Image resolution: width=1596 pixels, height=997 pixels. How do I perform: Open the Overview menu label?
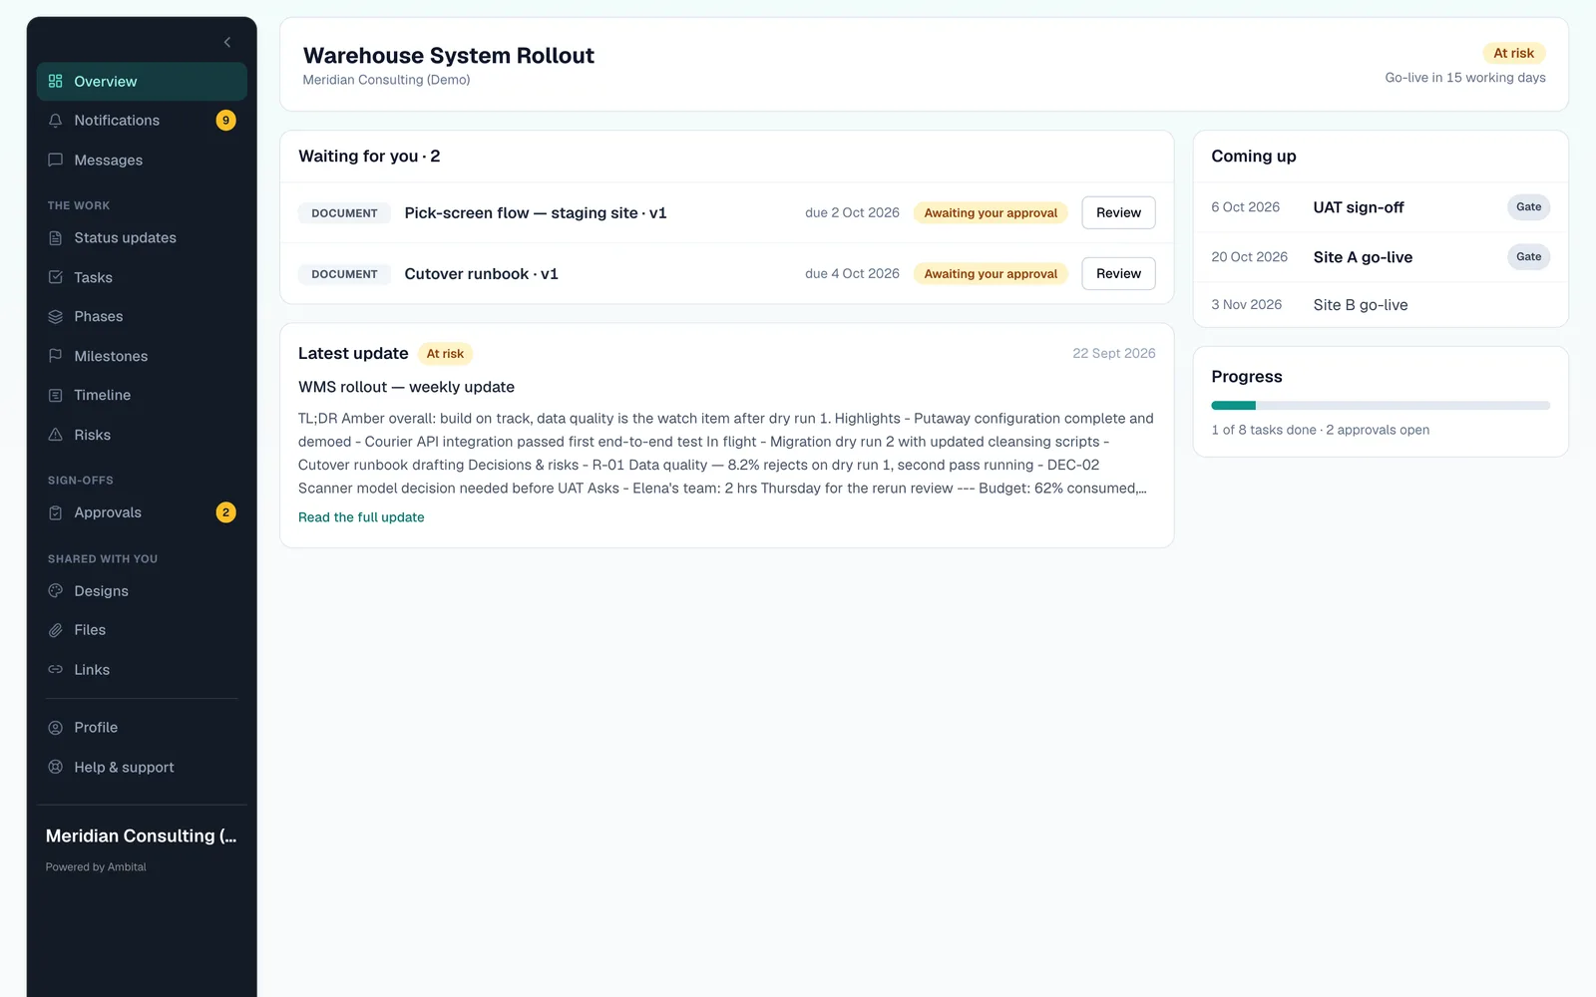[106, 82]
